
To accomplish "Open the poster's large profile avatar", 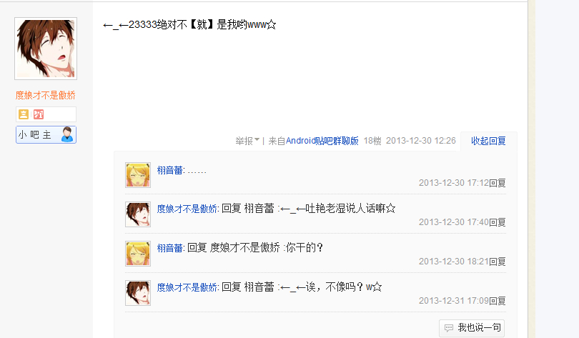I will (46, 49).
